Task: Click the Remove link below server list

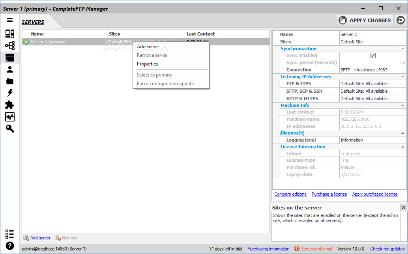Action: click(x=69, y=237)
